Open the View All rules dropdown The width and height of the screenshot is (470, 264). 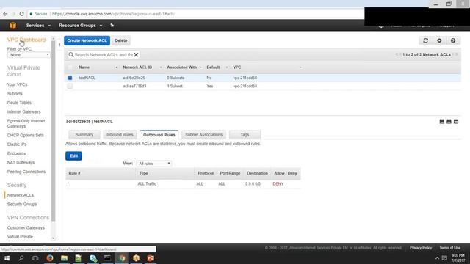(x=153, y=164)
